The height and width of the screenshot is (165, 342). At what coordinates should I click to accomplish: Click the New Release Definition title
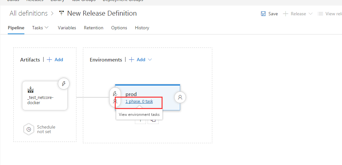coord(102,13)
